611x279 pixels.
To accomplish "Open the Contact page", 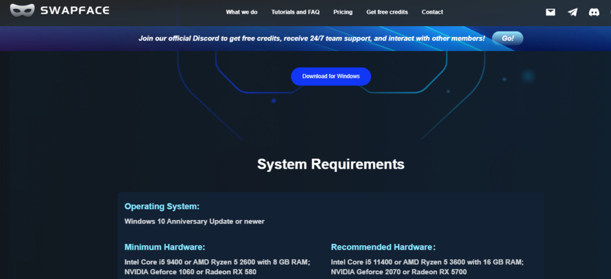I will [x=432, y=12].
